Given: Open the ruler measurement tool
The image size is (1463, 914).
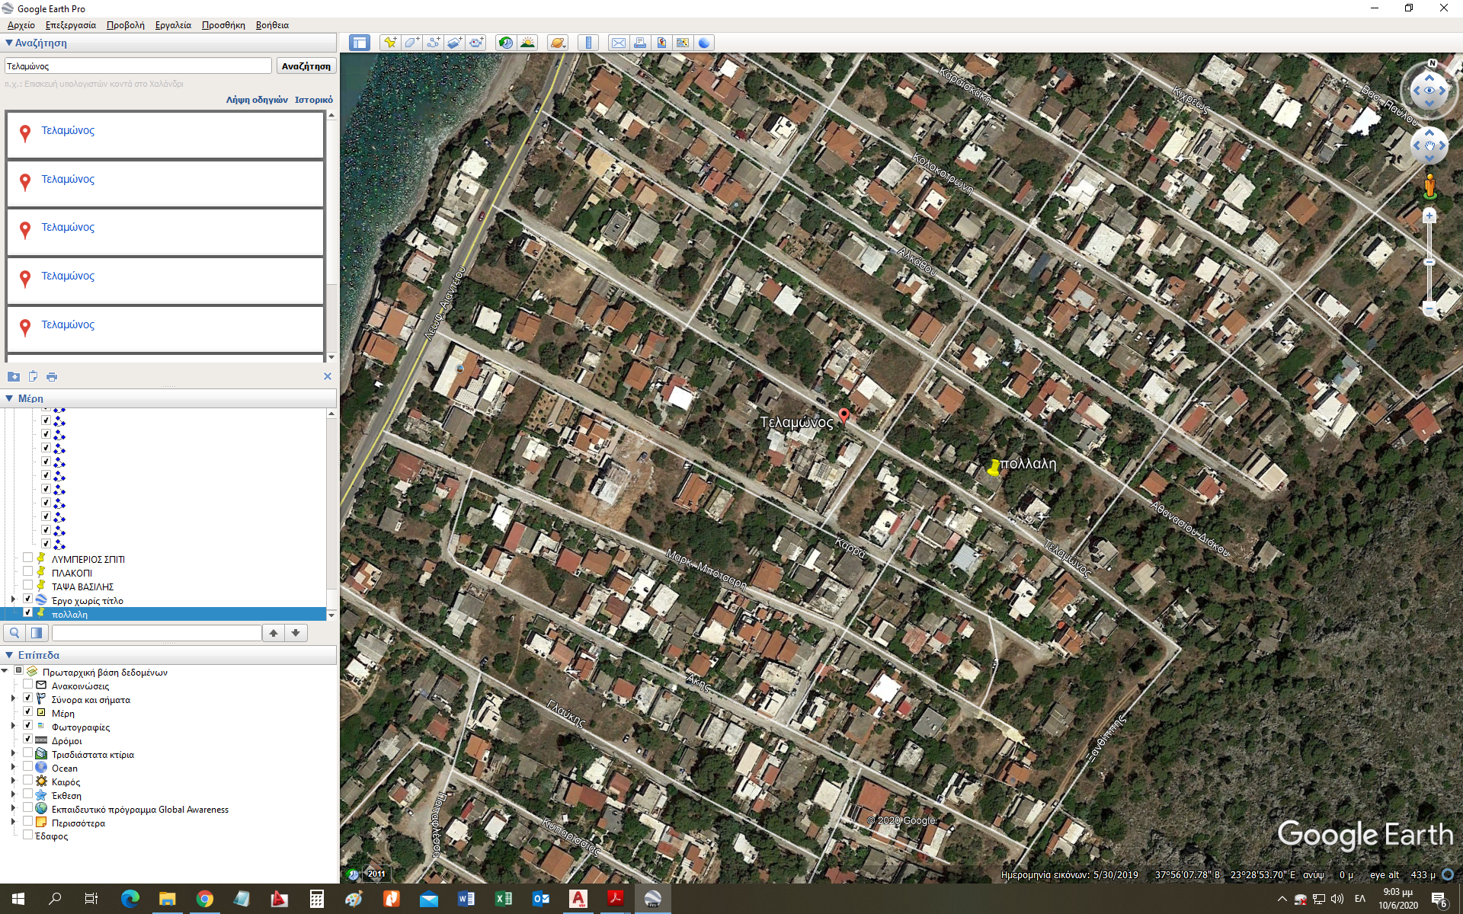Looking at the screenshot, I should (588, 43).
